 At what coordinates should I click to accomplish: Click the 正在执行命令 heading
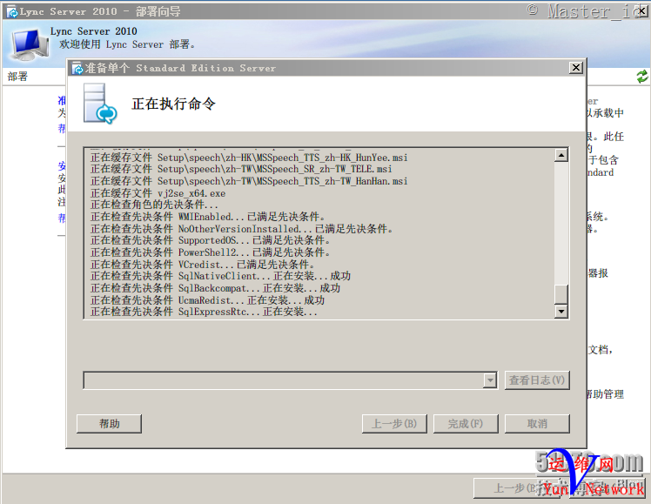point(173,104)
